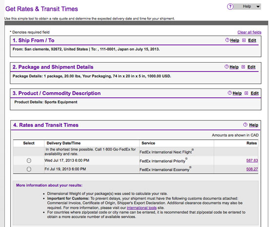Click the circled question mark beside top Help
The image size is (271, 227).
(x=230, y=7)
